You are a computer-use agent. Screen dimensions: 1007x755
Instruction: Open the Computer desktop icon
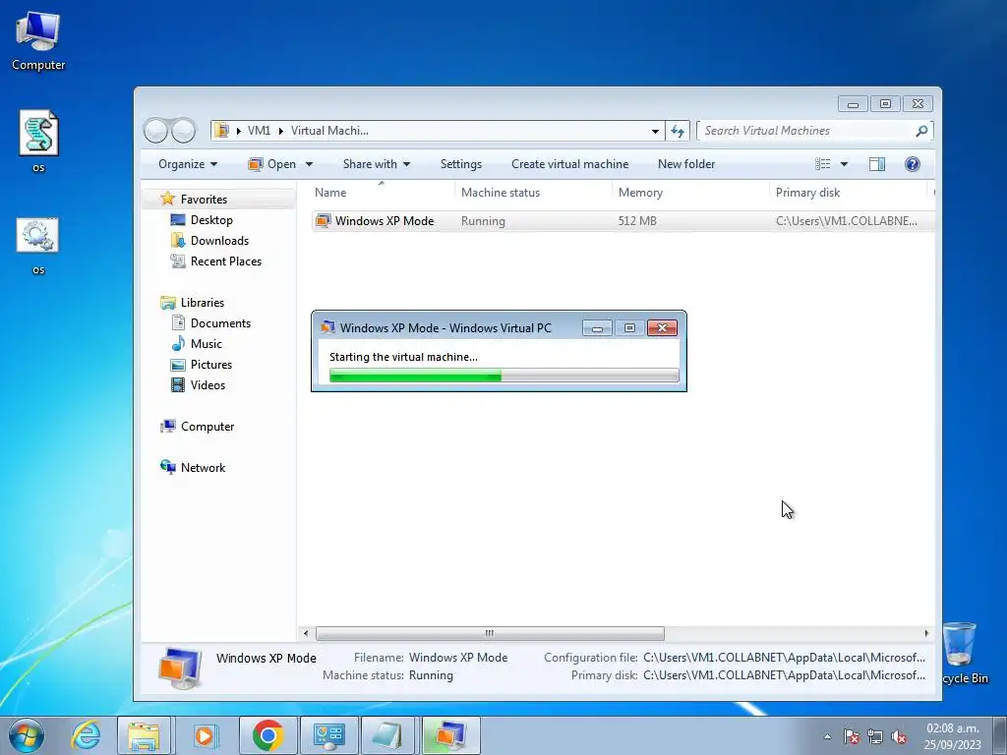point(38,41)
